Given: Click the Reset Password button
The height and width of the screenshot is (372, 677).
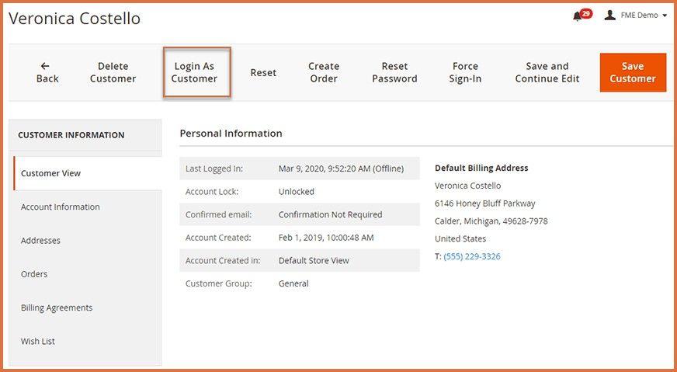Looking at the screenshot, I should coord(394,72).
